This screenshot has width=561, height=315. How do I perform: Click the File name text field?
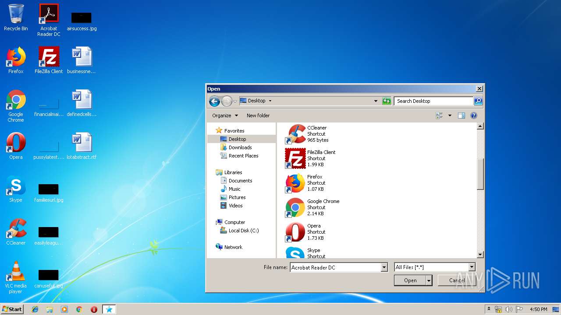(335, 267)
